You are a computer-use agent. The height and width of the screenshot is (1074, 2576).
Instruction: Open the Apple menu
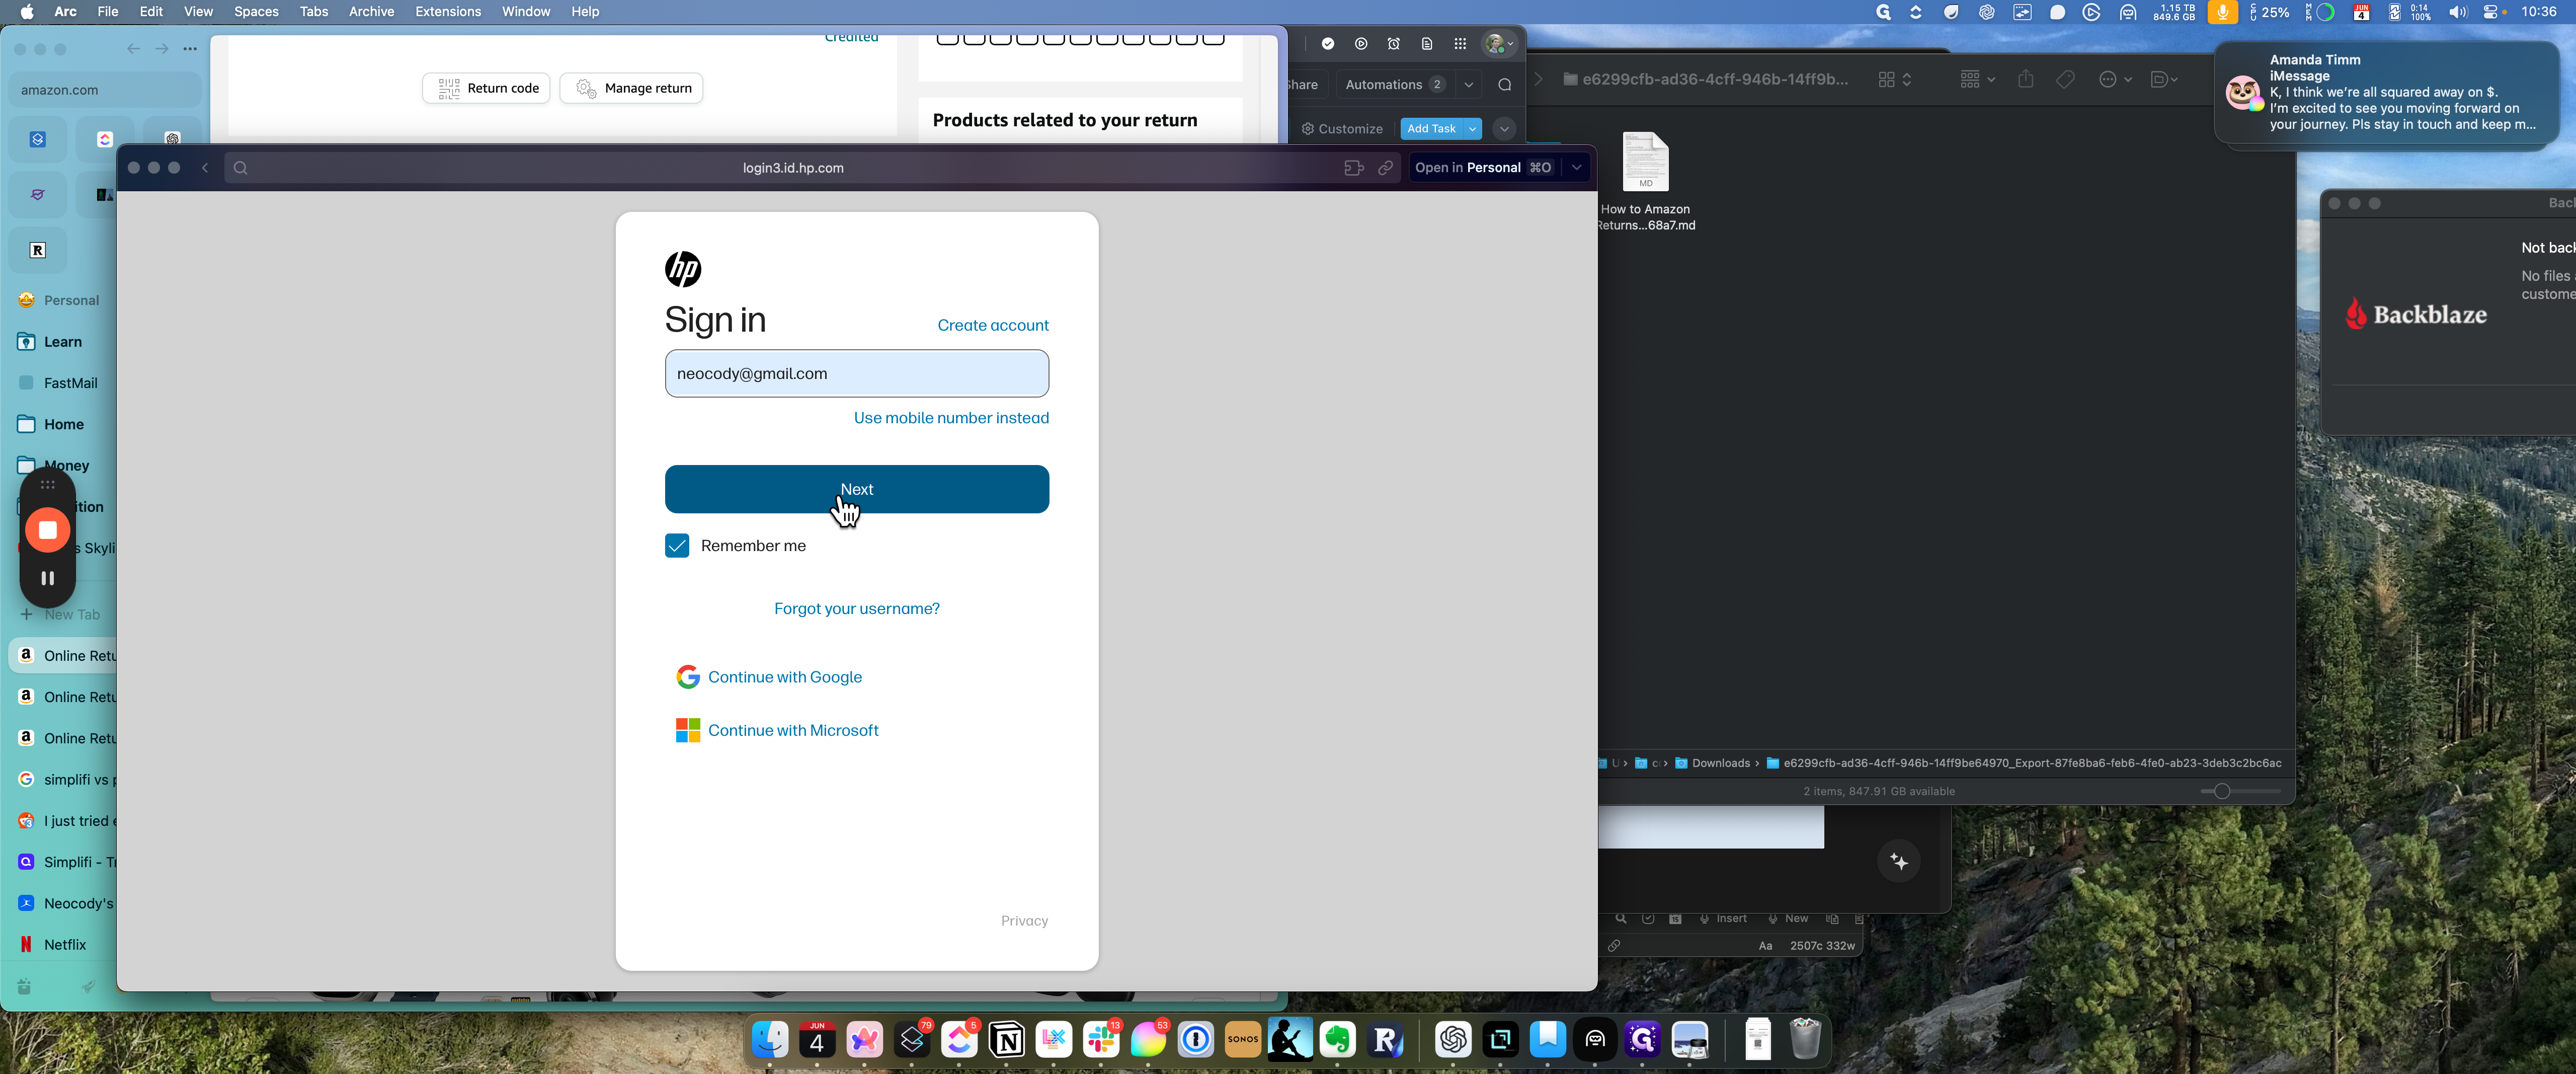[x=27, y=11]
